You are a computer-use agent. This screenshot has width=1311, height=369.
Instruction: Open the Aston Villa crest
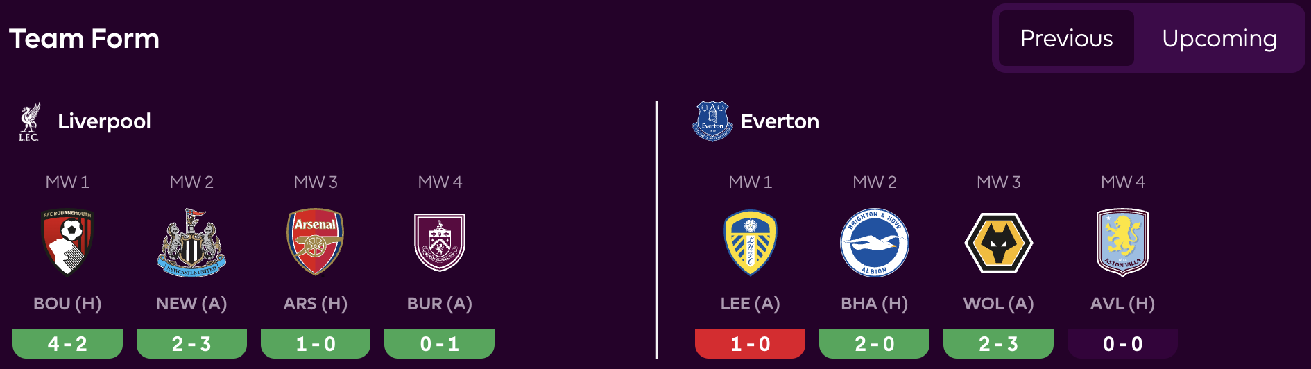[1122, 242]
